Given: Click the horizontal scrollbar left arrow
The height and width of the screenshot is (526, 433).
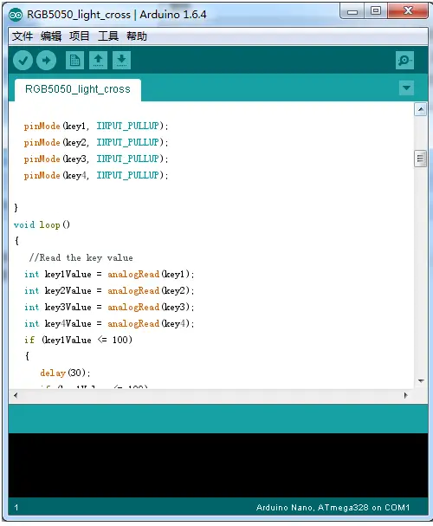Looking at the screenshot, I should 16,395.
